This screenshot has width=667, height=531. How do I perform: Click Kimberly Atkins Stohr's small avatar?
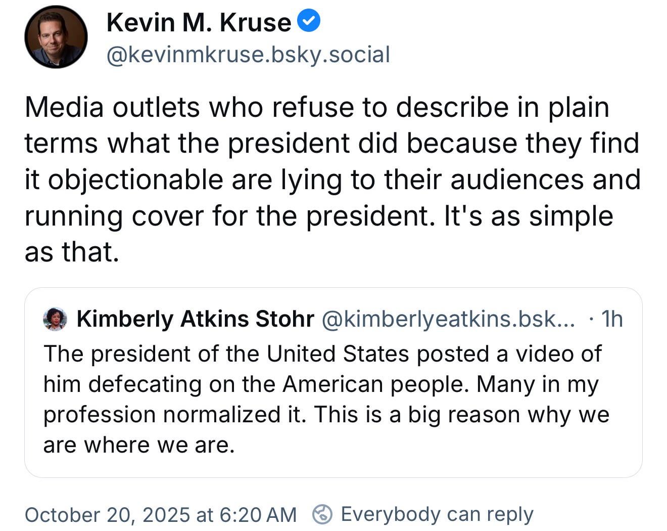point(55,319)
